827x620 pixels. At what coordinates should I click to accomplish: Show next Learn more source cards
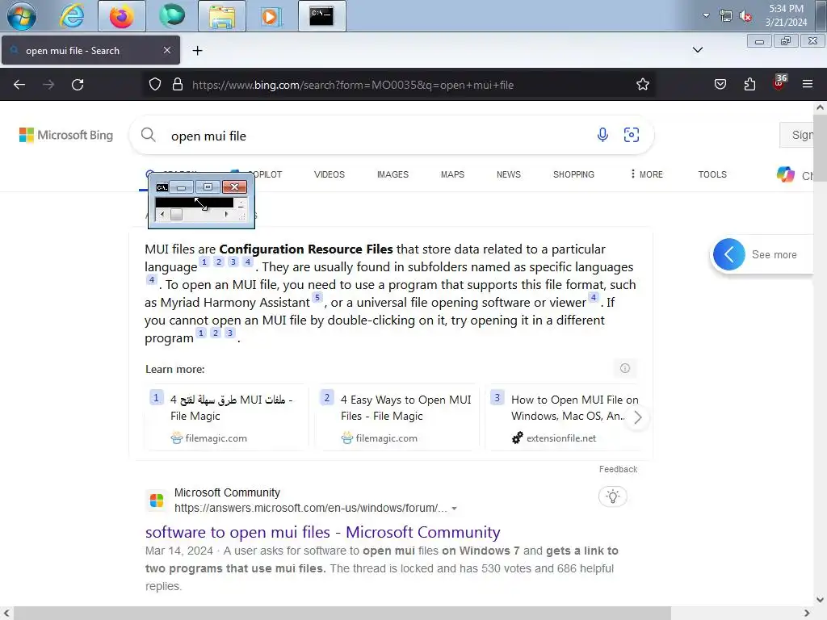pyautogui.click(x=638, y=417)
